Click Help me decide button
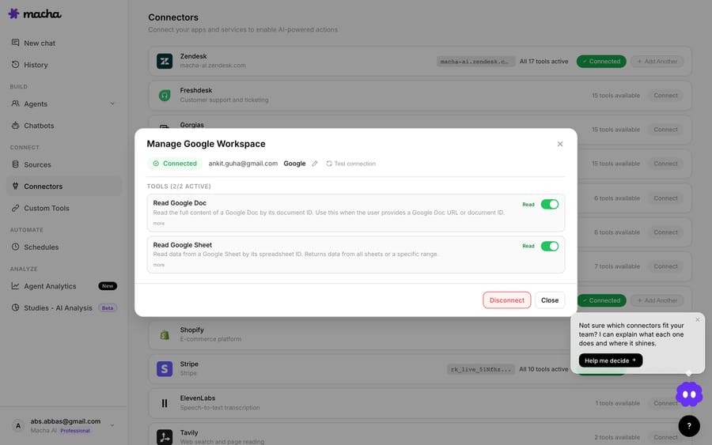This screenshot has width=712, height=445. pyautogui.click(x=610, y=360)
